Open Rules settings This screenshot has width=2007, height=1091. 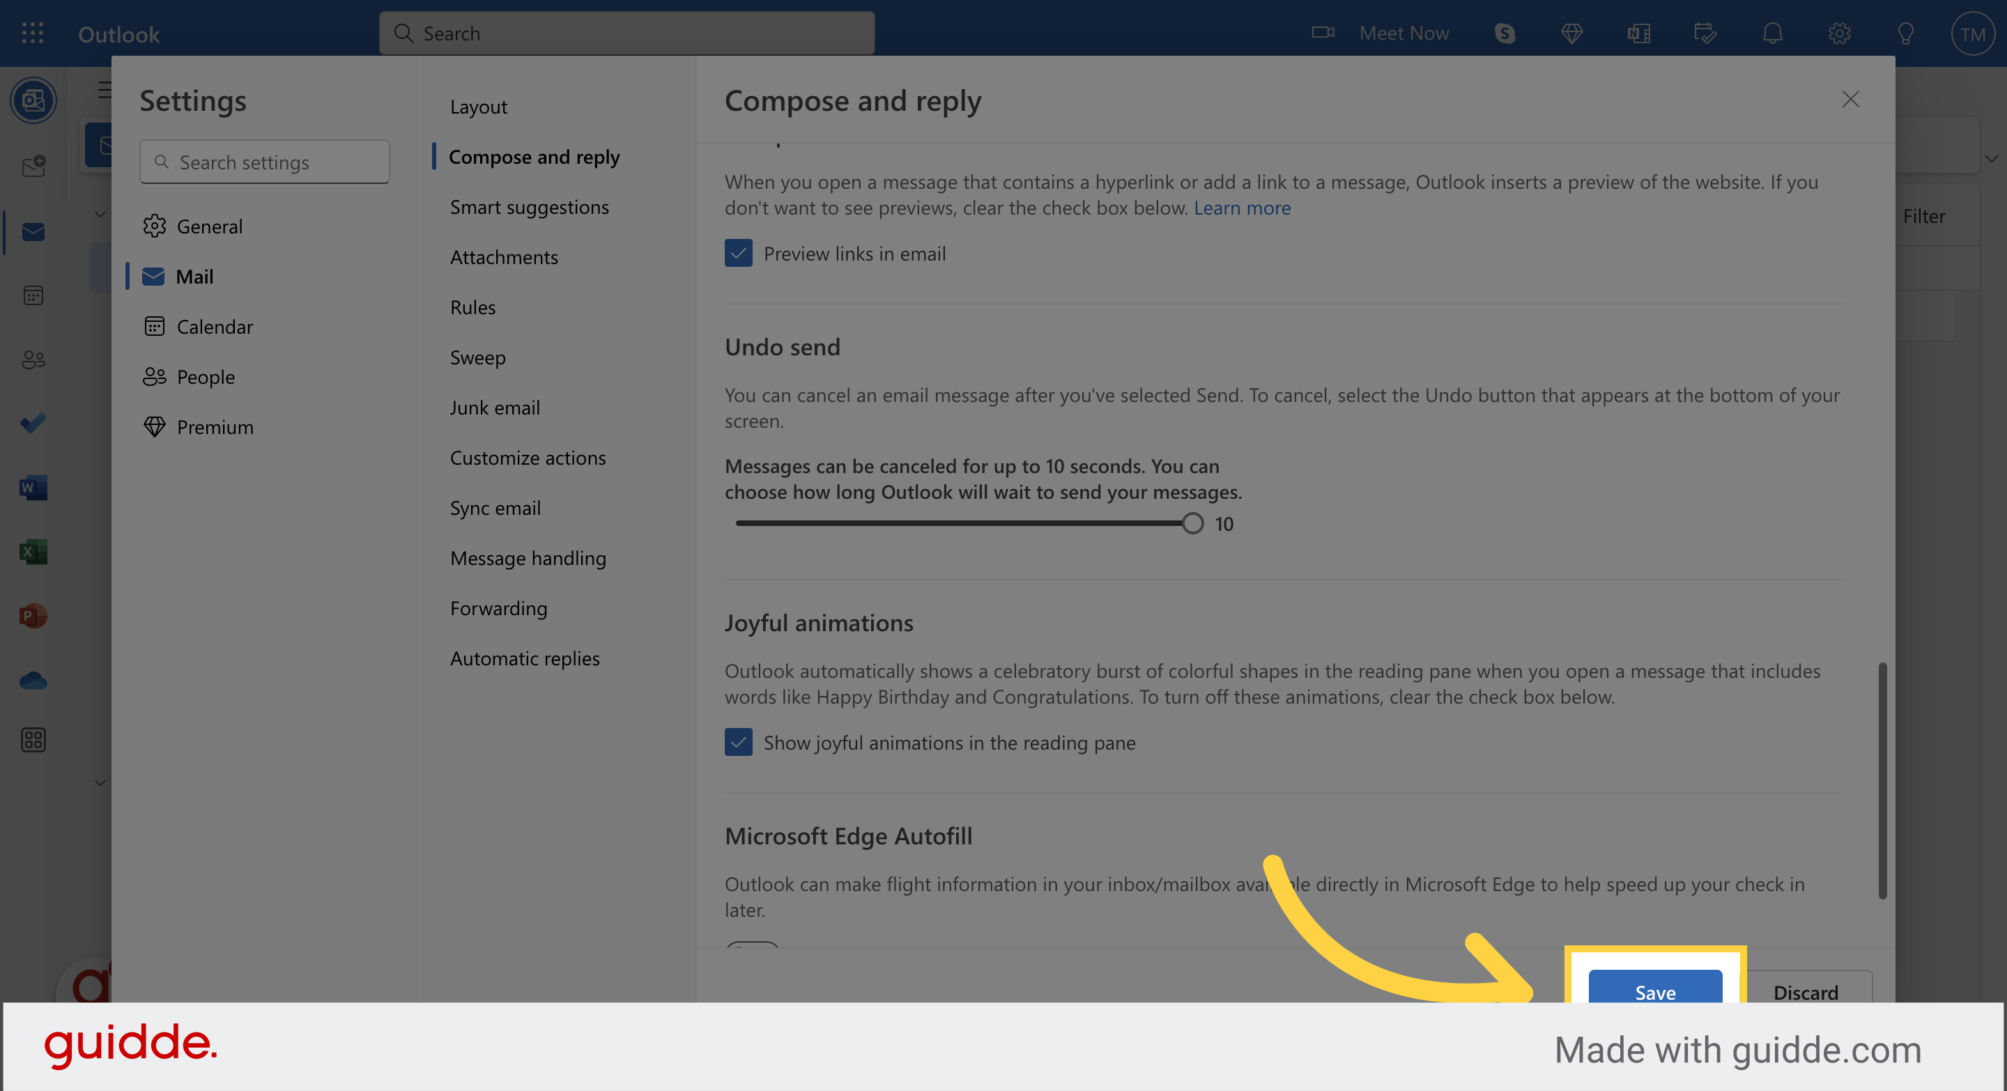pos(473,308)
